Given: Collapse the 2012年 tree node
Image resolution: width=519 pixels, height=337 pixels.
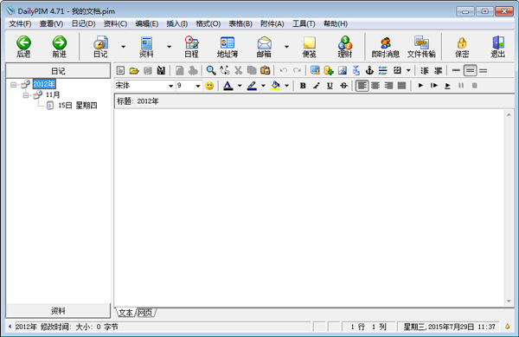Looking at the screenshot, I should [14, 85].
